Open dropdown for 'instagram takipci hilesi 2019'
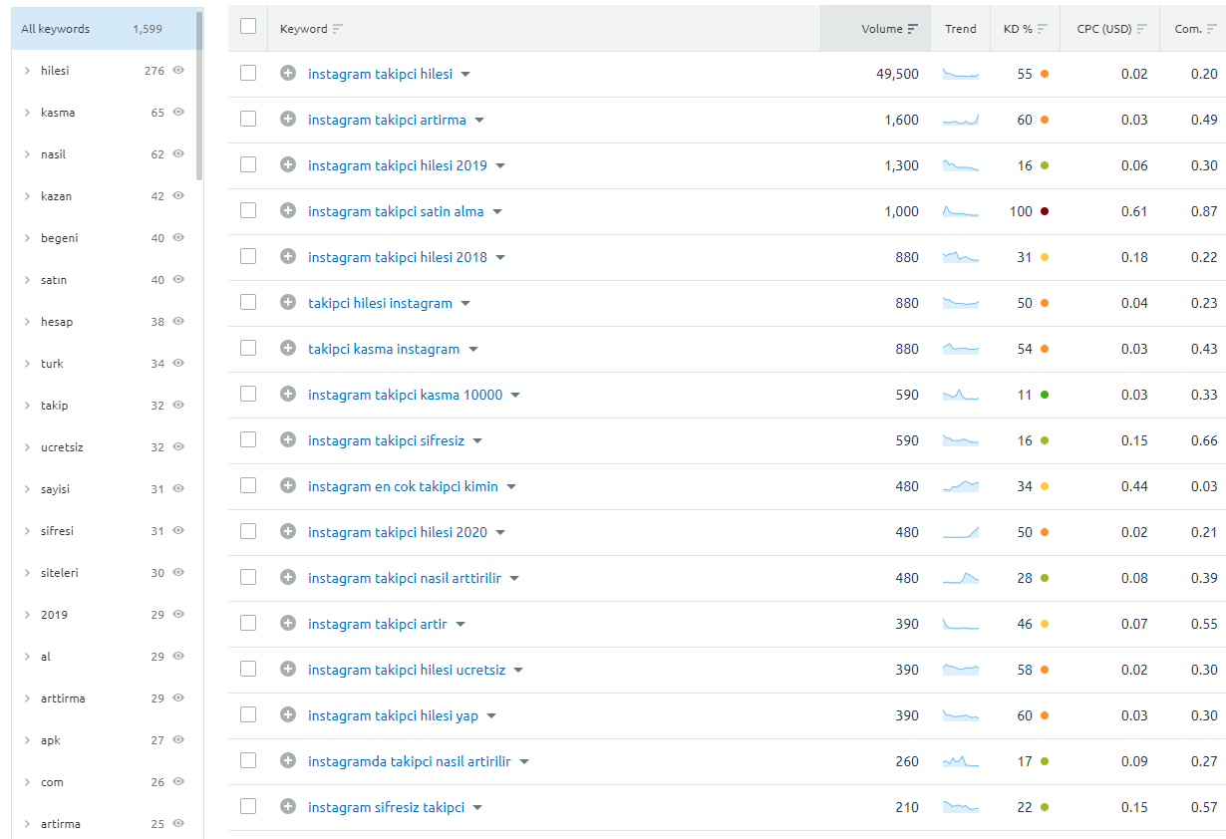 pyautogui.click(x=500, y=166)
